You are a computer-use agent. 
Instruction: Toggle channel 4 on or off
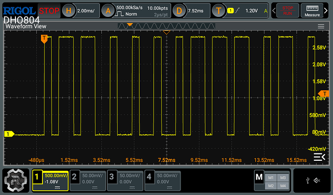pyautogui.click(x=149, y=177)
